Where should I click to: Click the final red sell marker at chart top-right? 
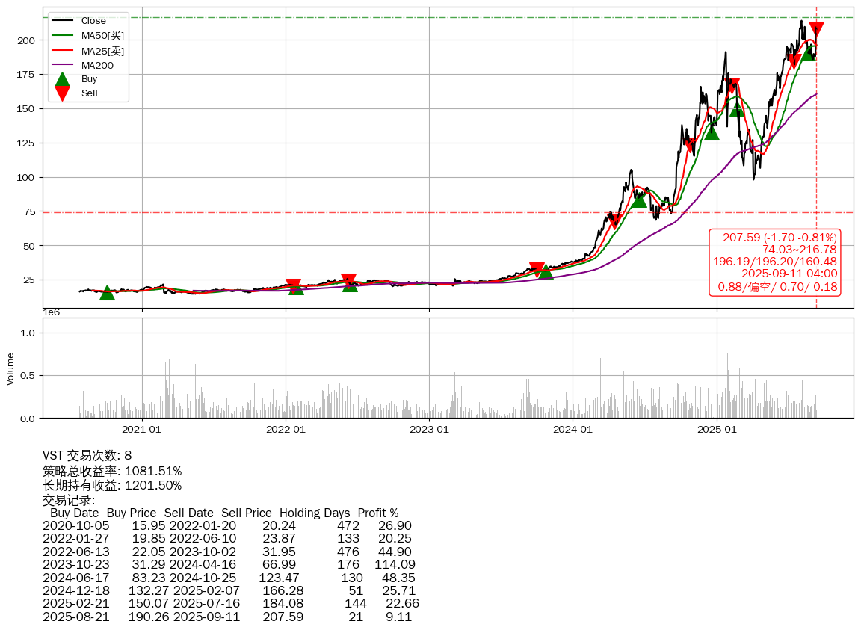816,30
